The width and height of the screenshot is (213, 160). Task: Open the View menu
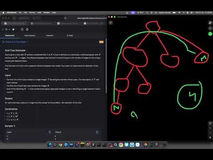[39, 13]
